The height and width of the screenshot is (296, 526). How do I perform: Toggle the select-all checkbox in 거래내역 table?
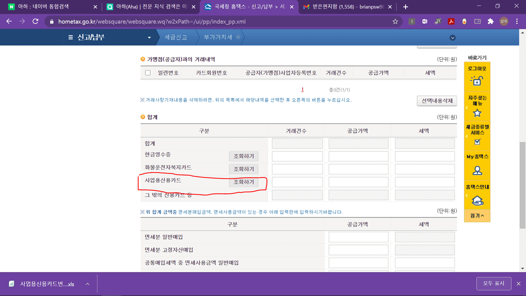pos(148,73)
